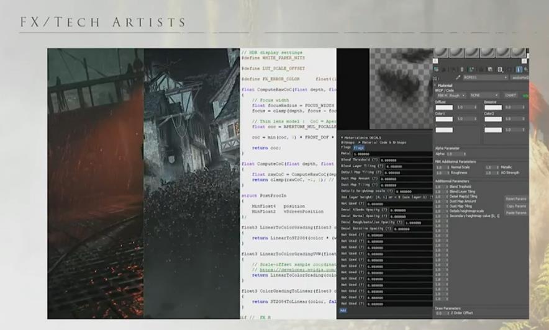Click help marker (?) beside Decal Emissive Opacity

(x=388, y=229)
